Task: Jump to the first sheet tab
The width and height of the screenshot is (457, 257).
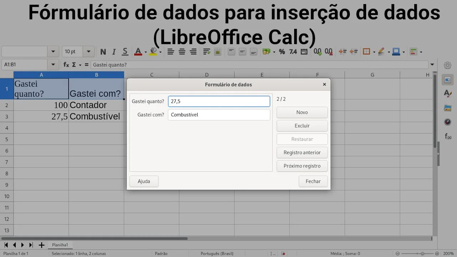Action: (x=6, y=245)
